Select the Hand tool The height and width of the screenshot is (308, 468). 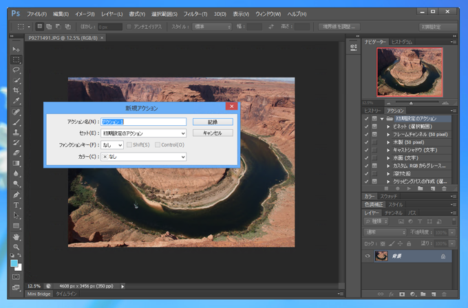click(16, 237)
